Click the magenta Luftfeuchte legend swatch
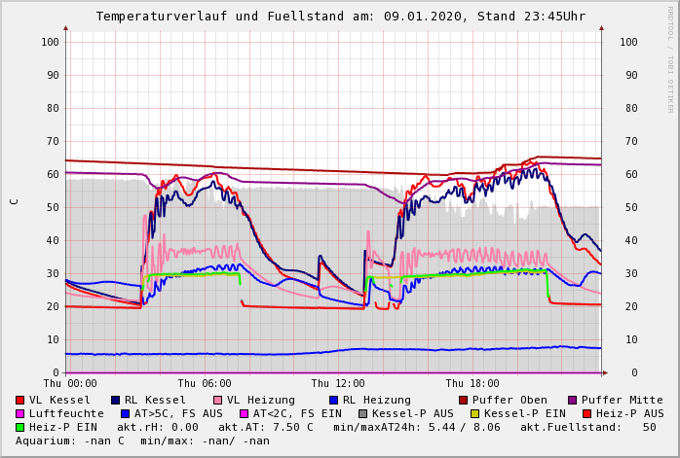Image resolution: width=680 pixels, height=458 pixels. 20,413
